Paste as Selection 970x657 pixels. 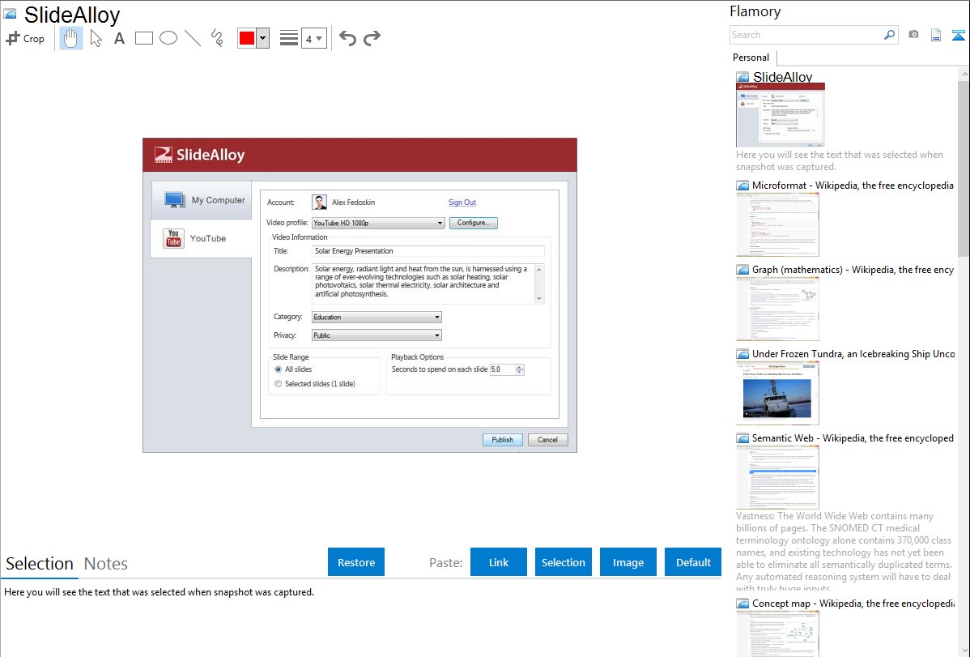click(x=564, y=562)
